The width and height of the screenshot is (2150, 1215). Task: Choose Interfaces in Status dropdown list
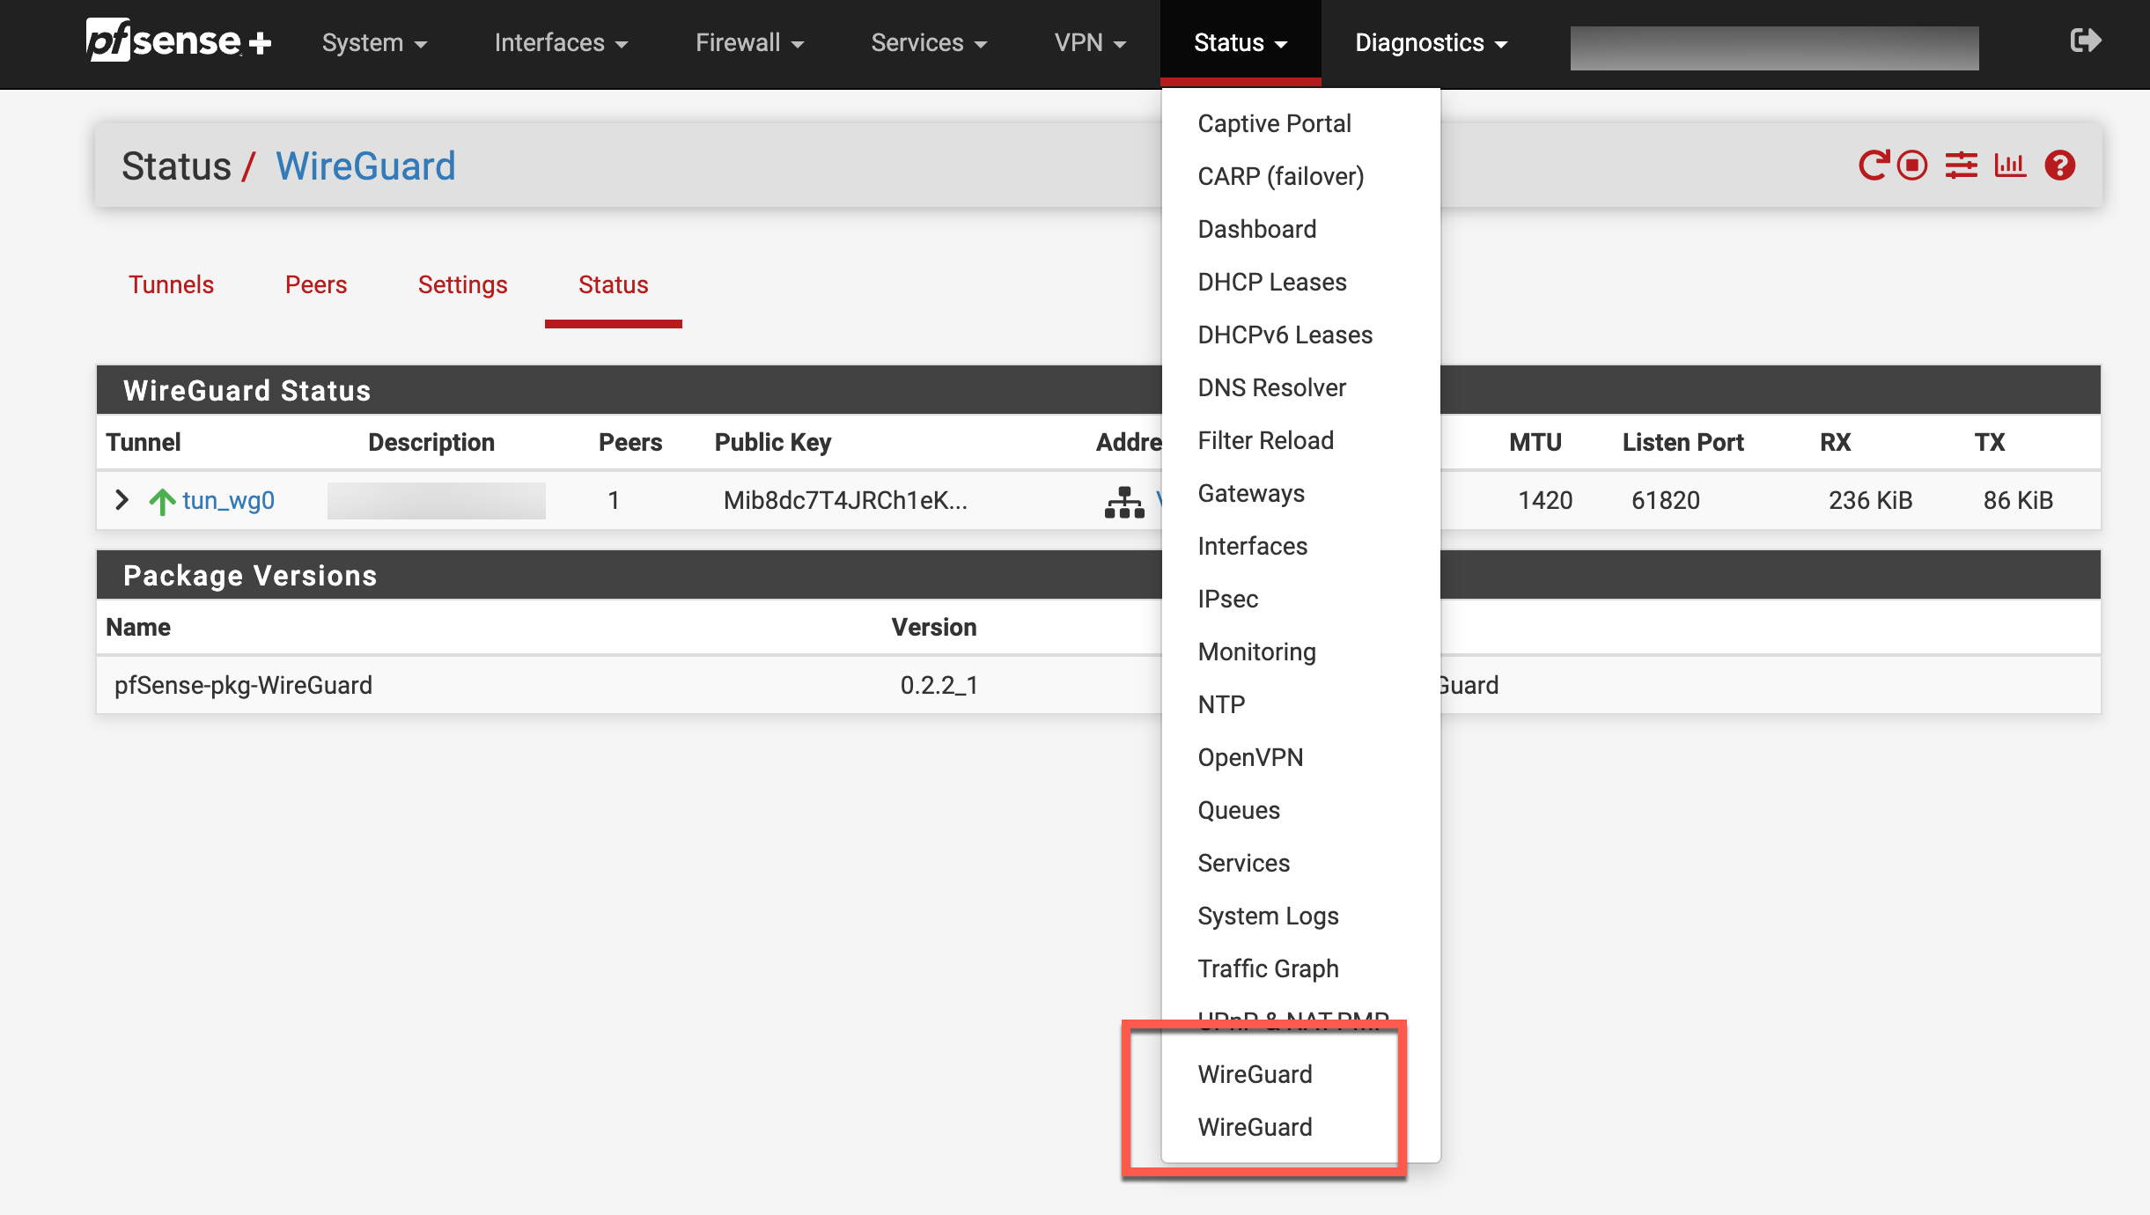(1300, 546)
